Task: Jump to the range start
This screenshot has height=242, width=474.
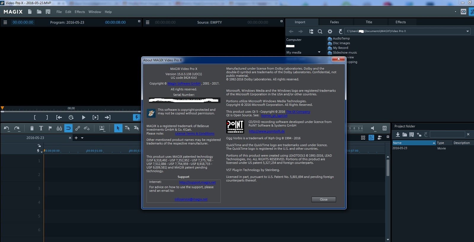Action: point(59,117)
